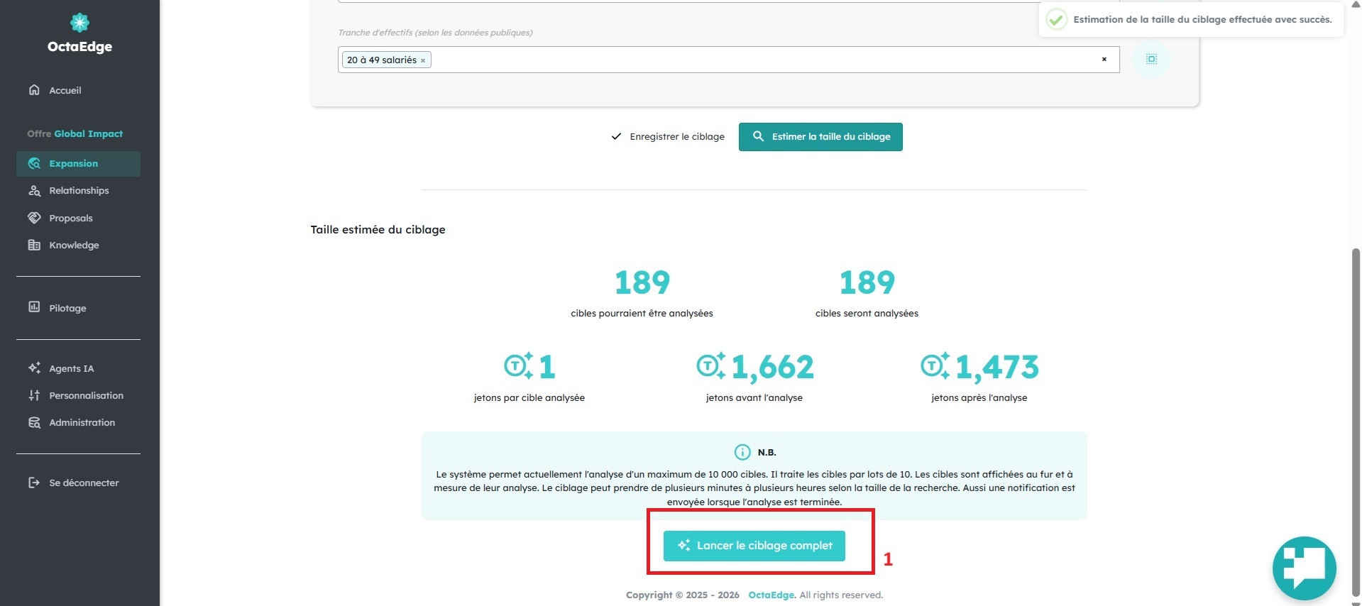Click 'jetons avant l'analyse' label
Image resolution: width=1362 pixels, height=606 pixels.
pos(754,397)
